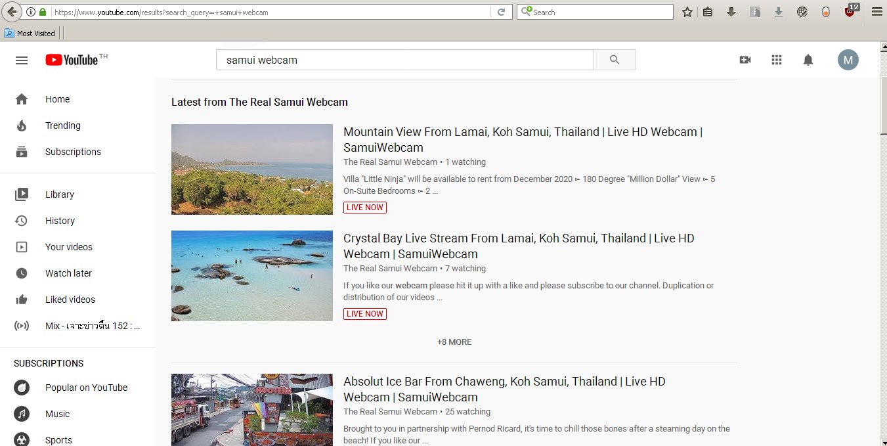Click the Popular on YouTube channel icon
This screenshot has width=887, height=446.
[22, 388]
